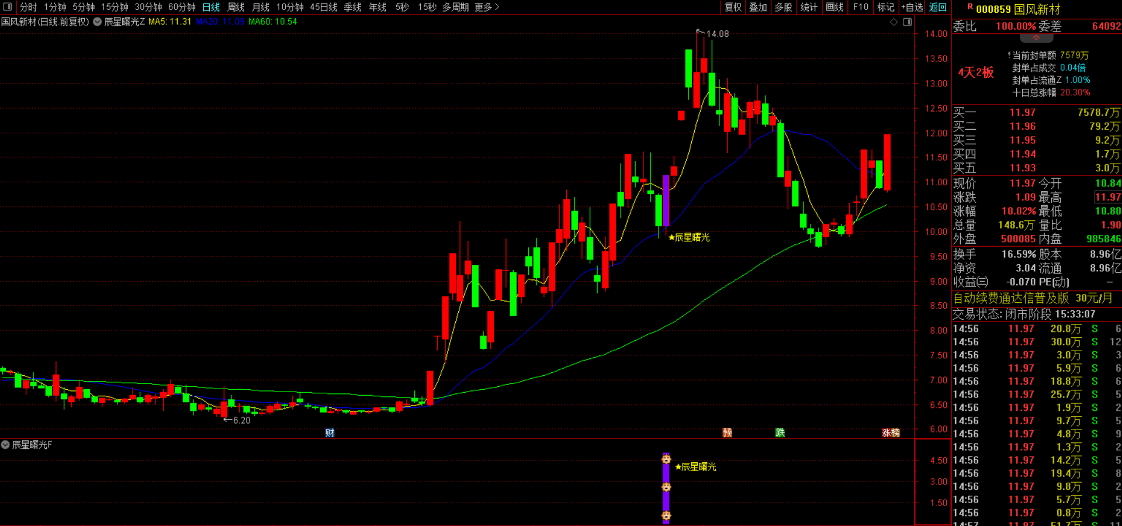Screen dimensions: 1122x526
Task: Select the 30分钟 period tab
Action: point(148,7)
